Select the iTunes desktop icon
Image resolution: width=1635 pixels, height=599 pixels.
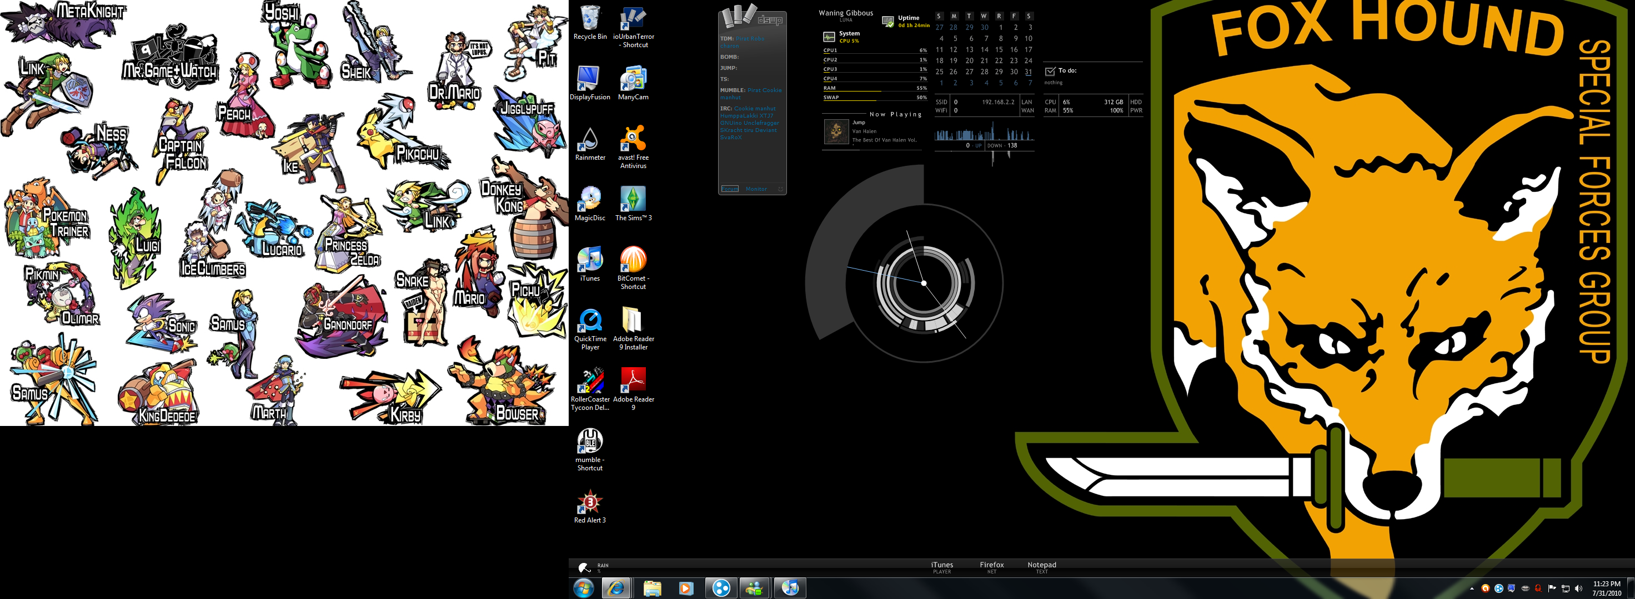(590, 263)
